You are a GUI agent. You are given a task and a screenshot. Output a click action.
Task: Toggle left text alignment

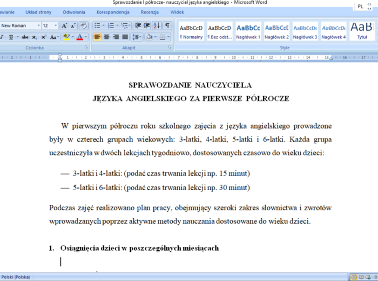[97, 37]
